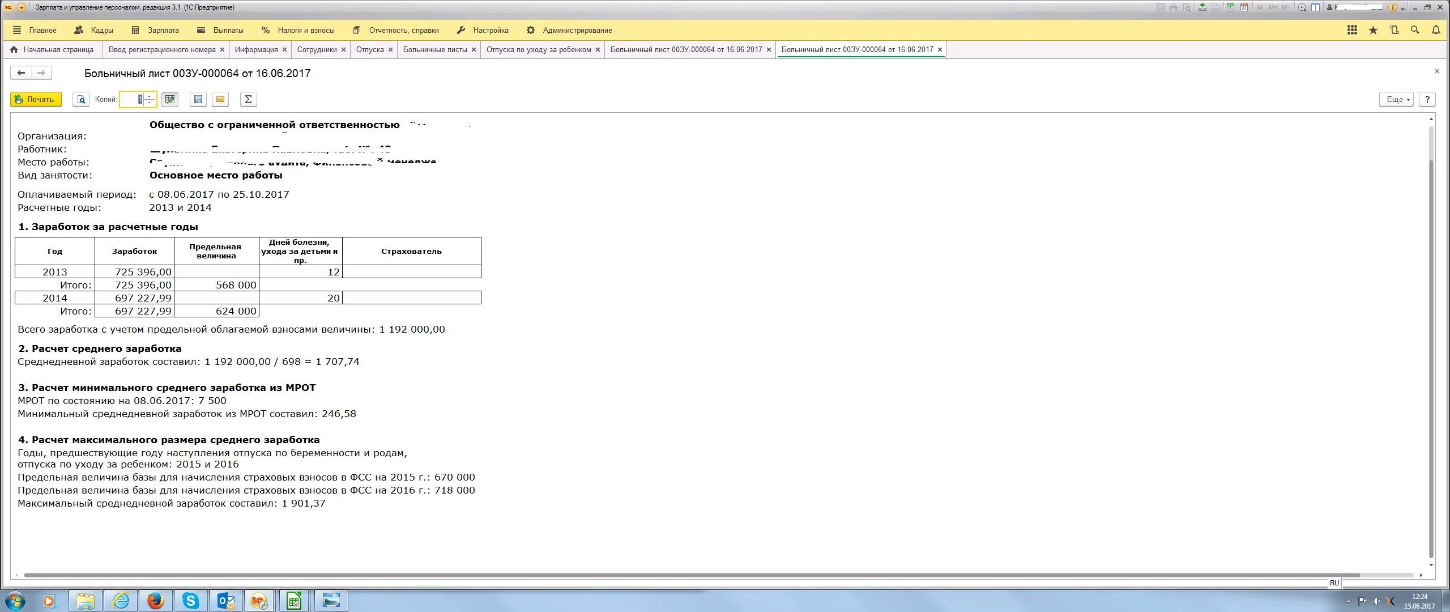Open LibreOffice Calc from the taskbar
The width and height of the screenshot is (1450, 612).
pos(294,601)
